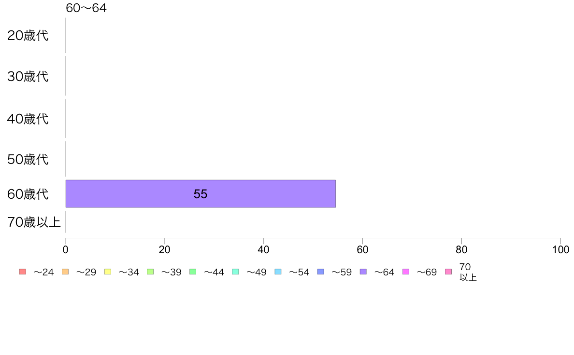The height and width of the screenshot is (355, 574).
Task: Click the purple ~64 legend swatch
Action: [363, 272]
